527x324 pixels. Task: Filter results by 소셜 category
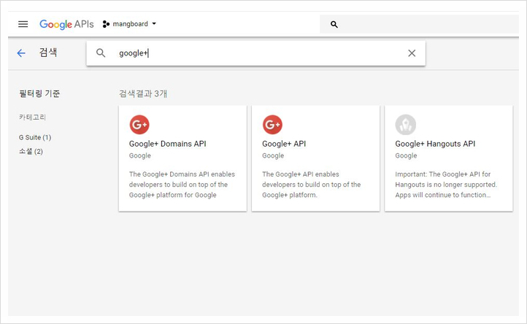31,151
